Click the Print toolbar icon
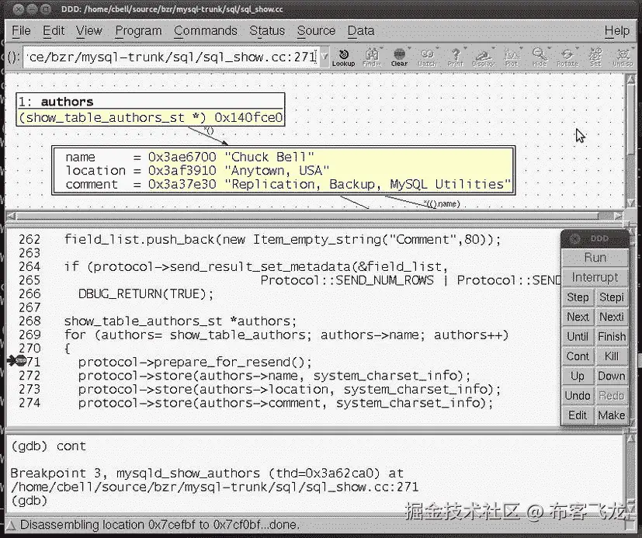 tap(455, 57)
